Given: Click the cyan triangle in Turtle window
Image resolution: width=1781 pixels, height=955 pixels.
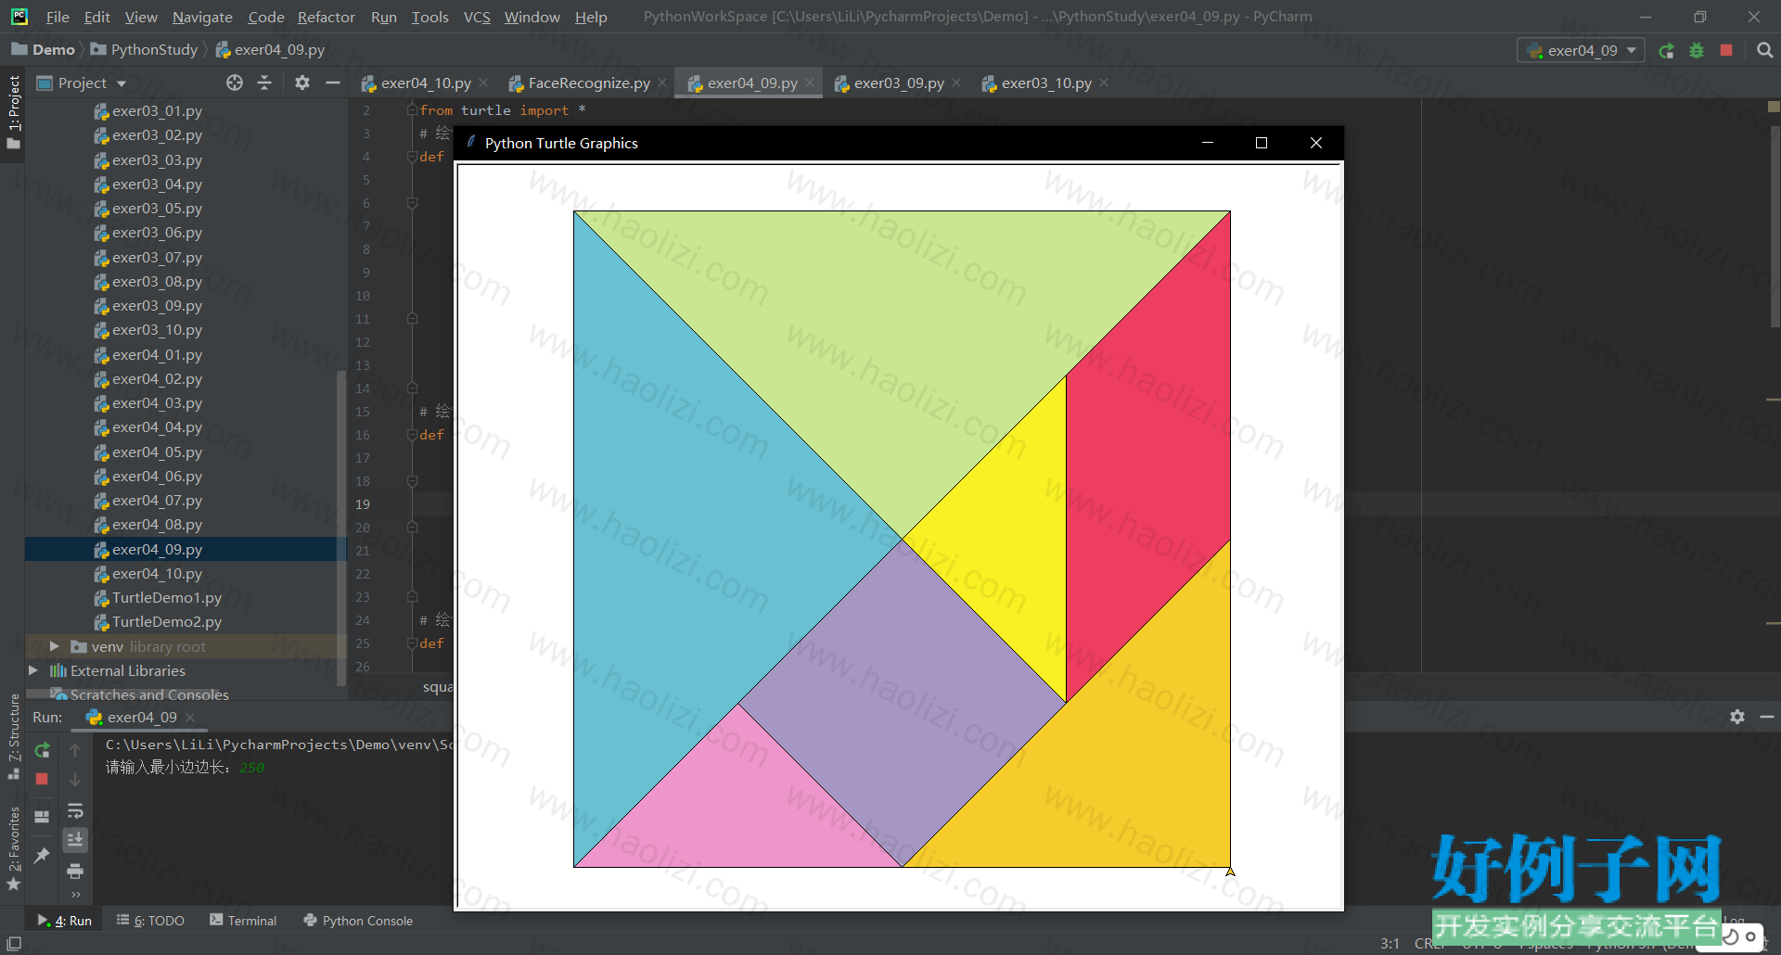Looking at the screenshot, I should 682,538.
